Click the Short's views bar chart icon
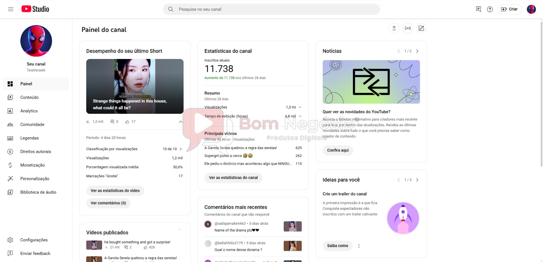 tap(88, 122)
